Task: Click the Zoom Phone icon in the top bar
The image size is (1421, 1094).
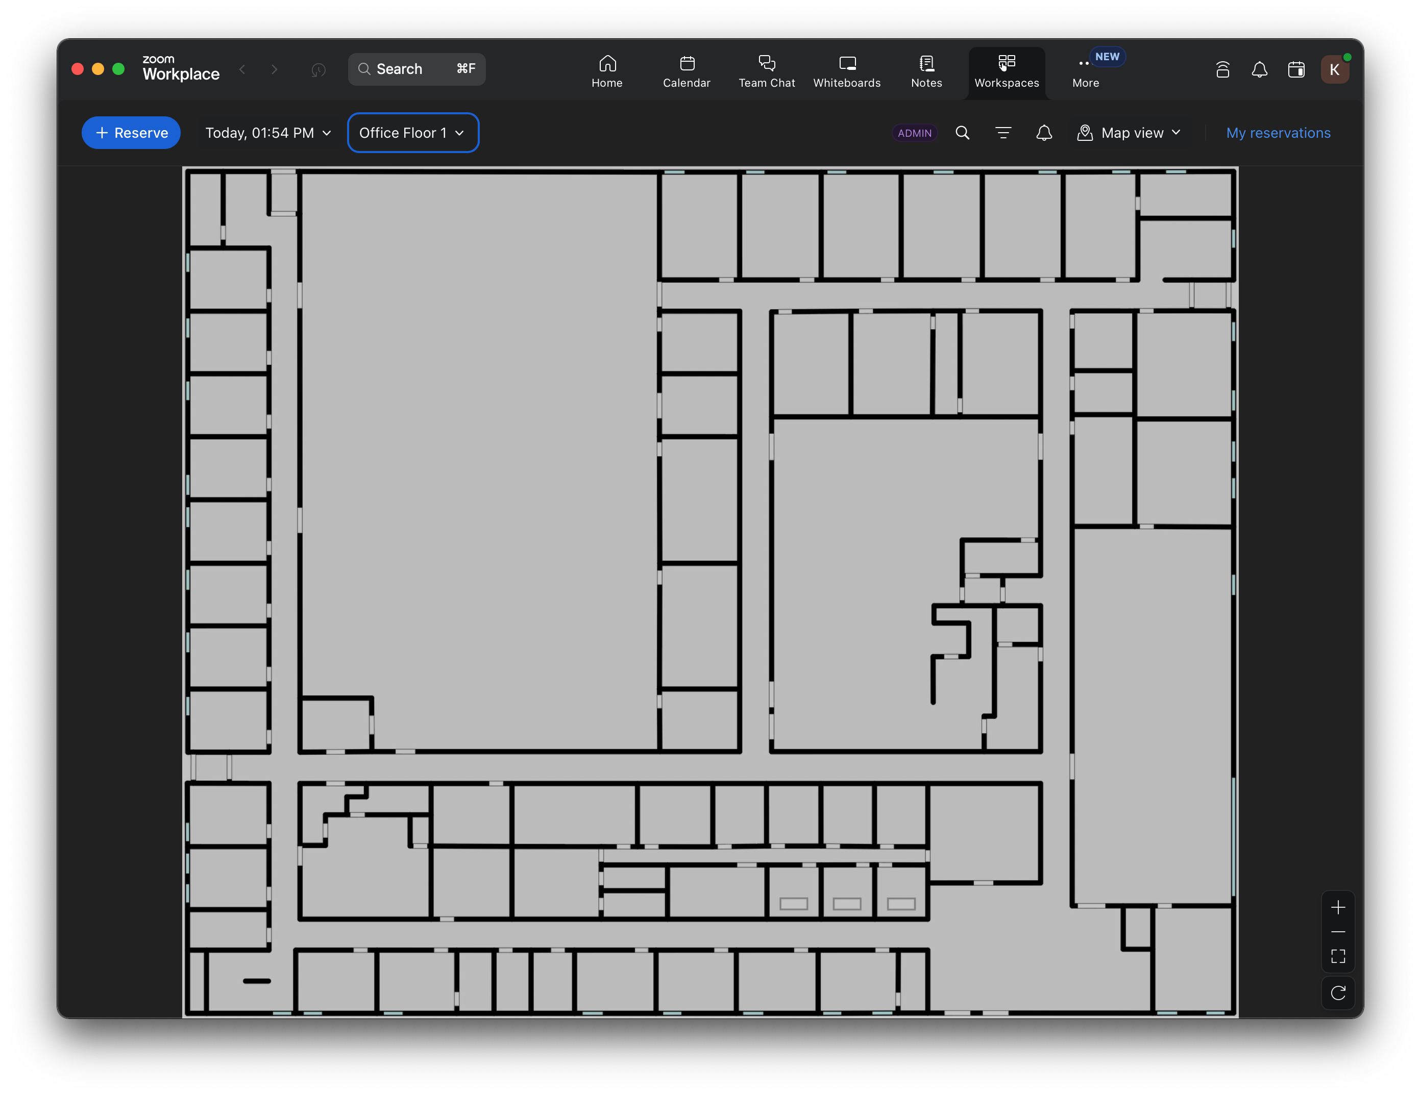Action: pyautogui.click(x=1222, y=69)
